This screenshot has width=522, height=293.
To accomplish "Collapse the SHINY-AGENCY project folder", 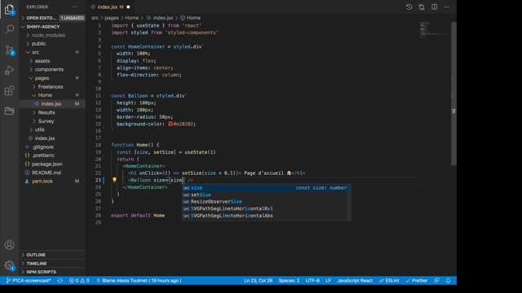I will coord(52,27).
